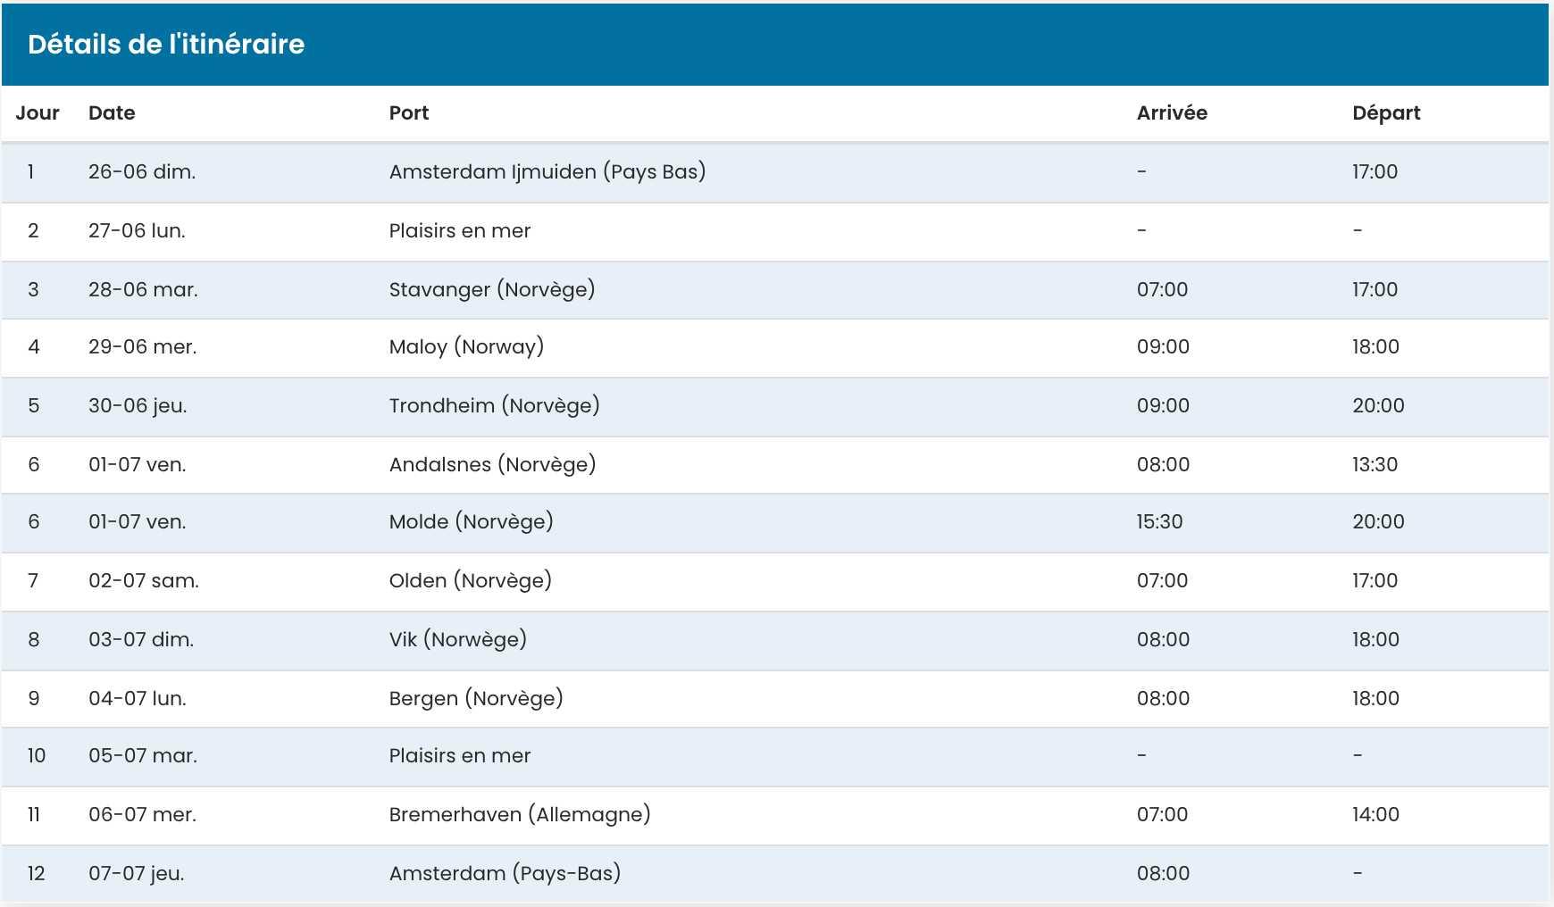Select the Olden (Norvège) port
Image resolution: width=1554 pixels, height=907 pixels.
(470, 580)
